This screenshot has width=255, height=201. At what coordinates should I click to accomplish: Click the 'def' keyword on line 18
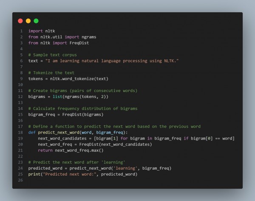(x=32, y=133)
